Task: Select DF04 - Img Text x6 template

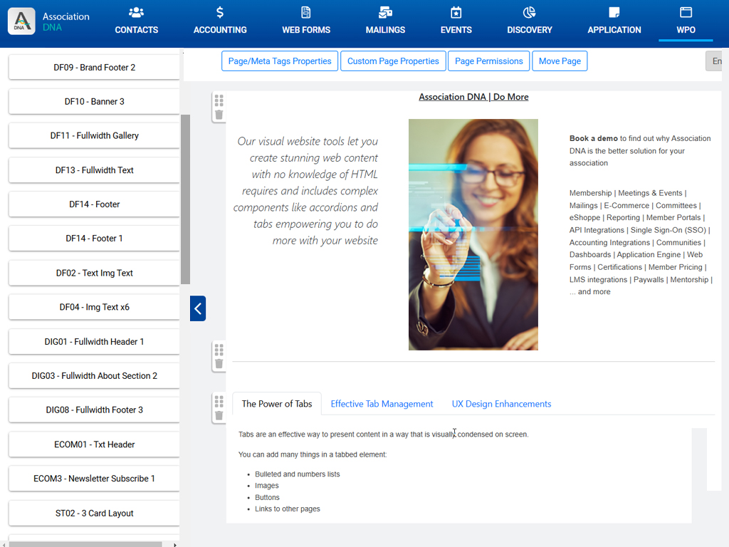Action: coord(95,307)
